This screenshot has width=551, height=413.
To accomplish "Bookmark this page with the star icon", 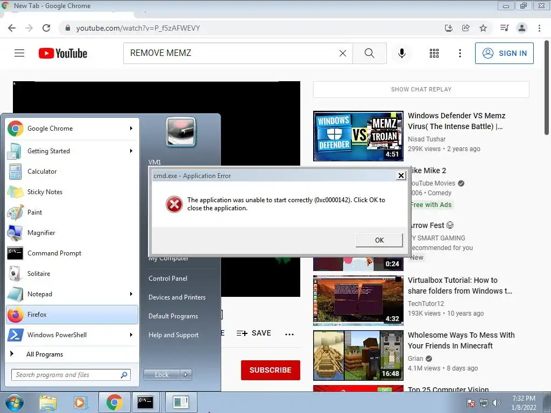I will pyautogui.click(x=483, y=28).
